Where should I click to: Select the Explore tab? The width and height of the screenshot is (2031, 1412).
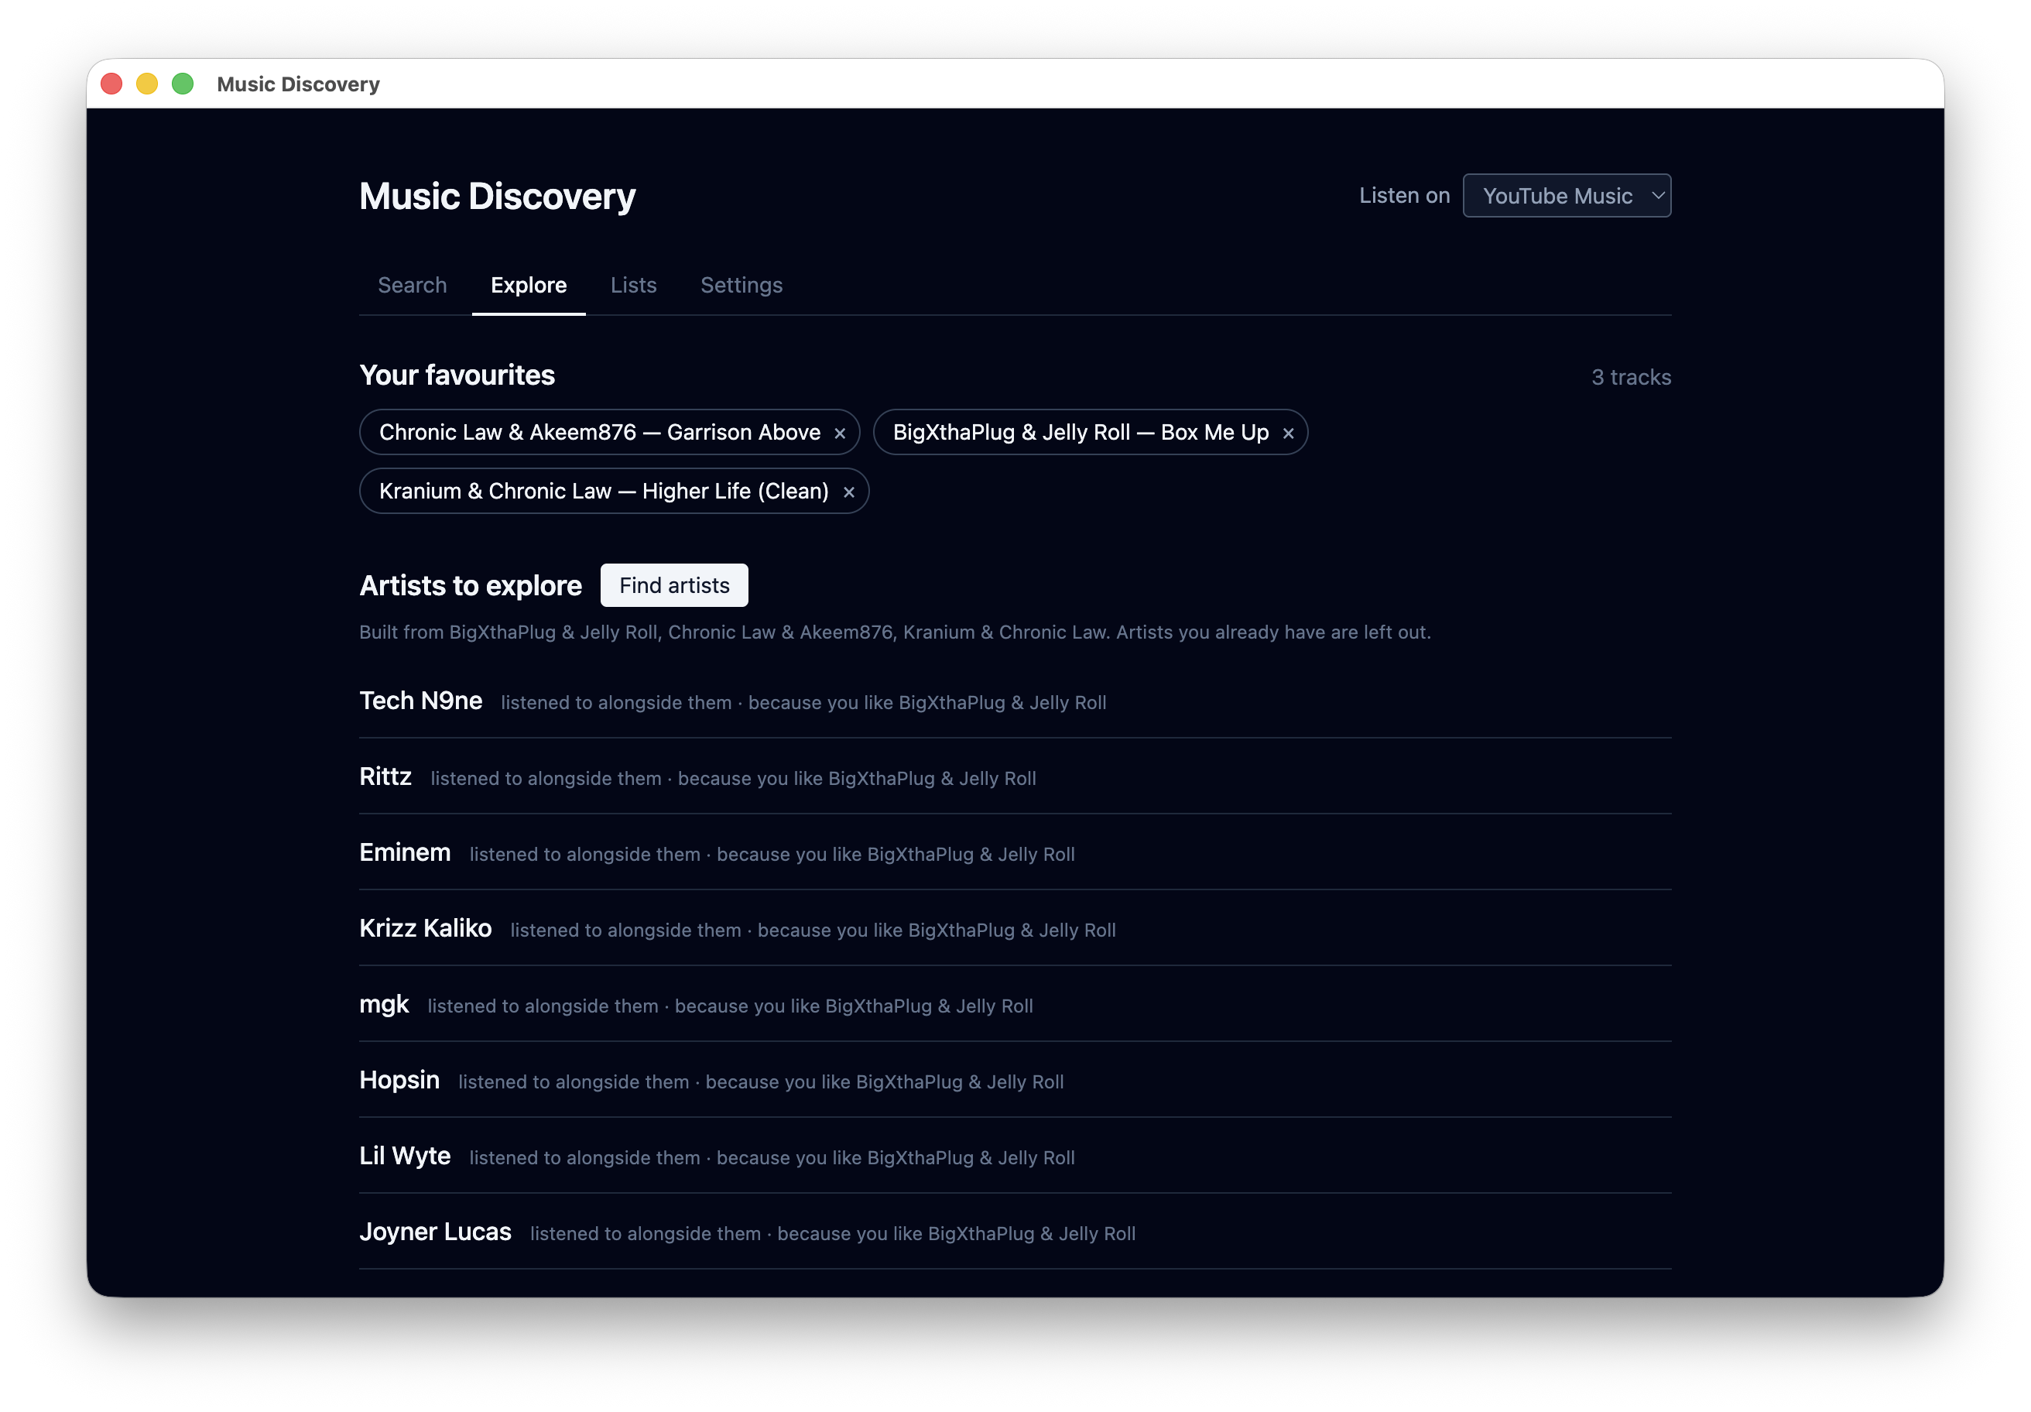coord(528,285)
